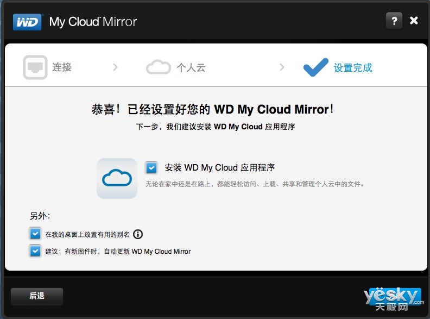The height and width of the screenshot is (319, 430).
Task: Uncheck 安装 WD My Cloud 应用程序 checkbox
Action: pos(151,167)
